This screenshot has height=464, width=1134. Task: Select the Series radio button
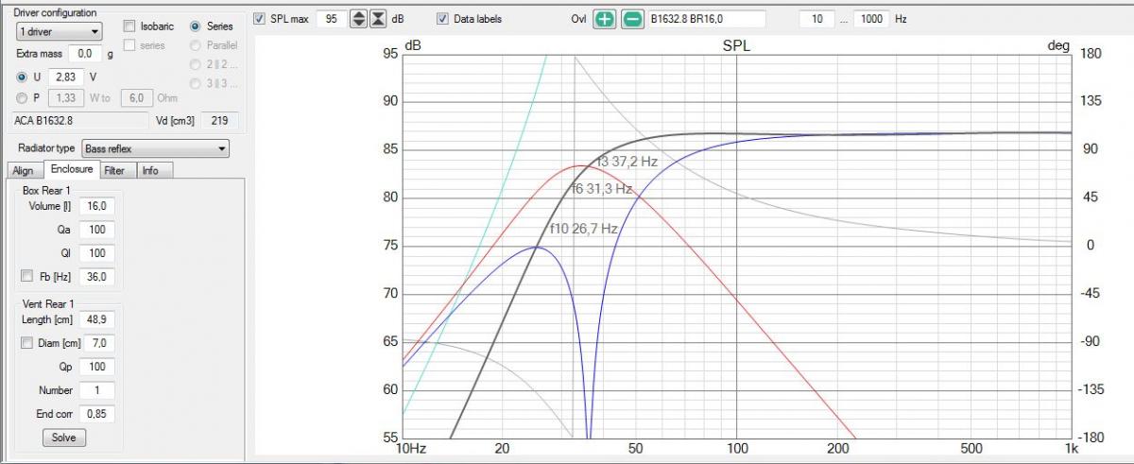pyautogui.click(x=196, y=26)
